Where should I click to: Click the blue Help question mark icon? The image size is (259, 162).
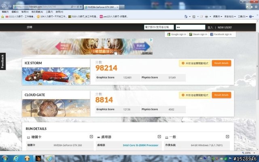coord(251,17)
